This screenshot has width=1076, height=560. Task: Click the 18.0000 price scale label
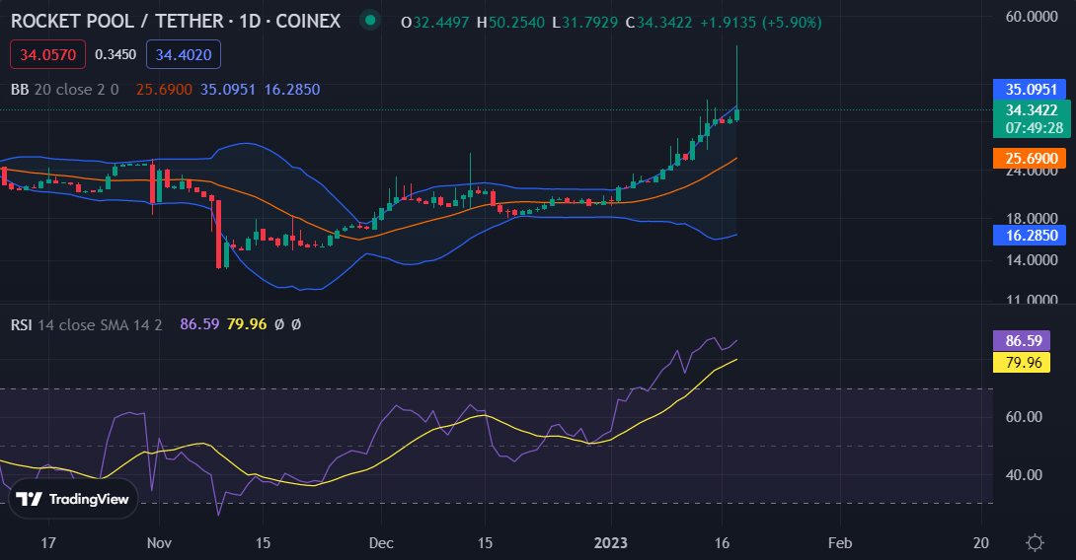[x=1032, y=219]
